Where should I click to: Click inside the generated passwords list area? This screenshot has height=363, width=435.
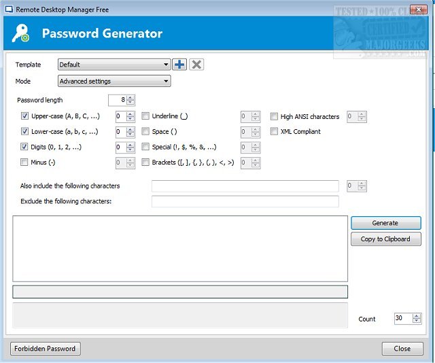click(180, 249)
